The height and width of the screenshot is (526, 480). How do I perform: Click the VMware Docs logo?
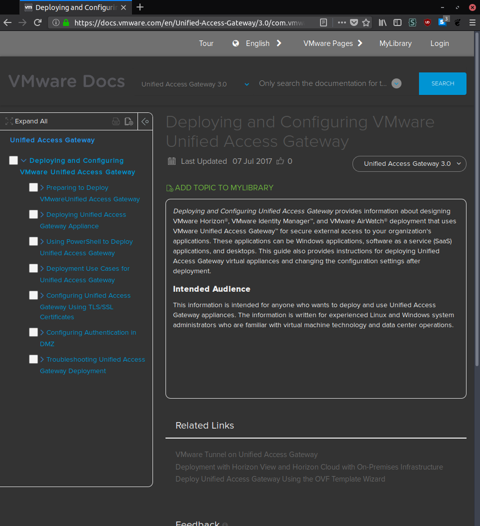66,81
